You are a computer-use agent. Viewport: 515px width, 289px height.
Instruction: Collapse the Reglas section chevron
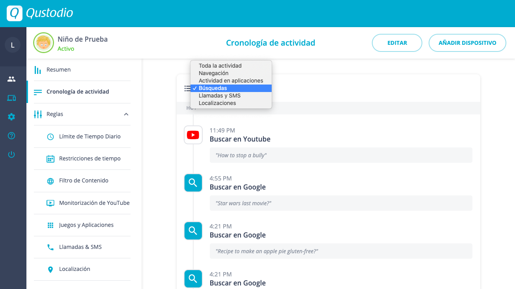[x=126, y=114]
